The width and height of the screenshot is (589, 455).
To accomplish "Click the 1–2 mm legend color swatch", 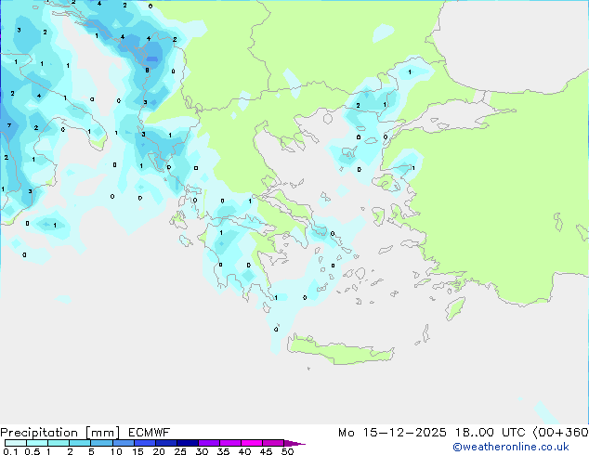I will tap(59, 443).
